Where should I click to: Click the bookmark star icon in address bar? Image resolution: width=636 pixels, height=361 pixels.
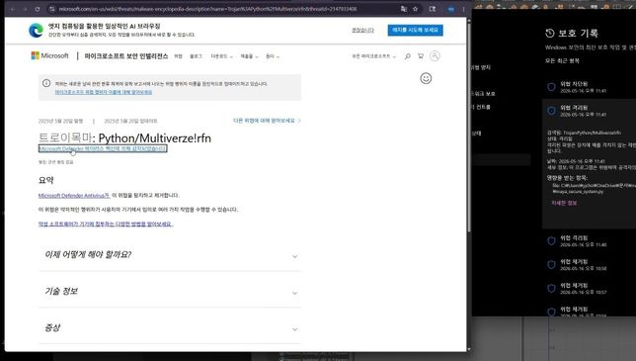pyautogui.click(x=416, y=9)
